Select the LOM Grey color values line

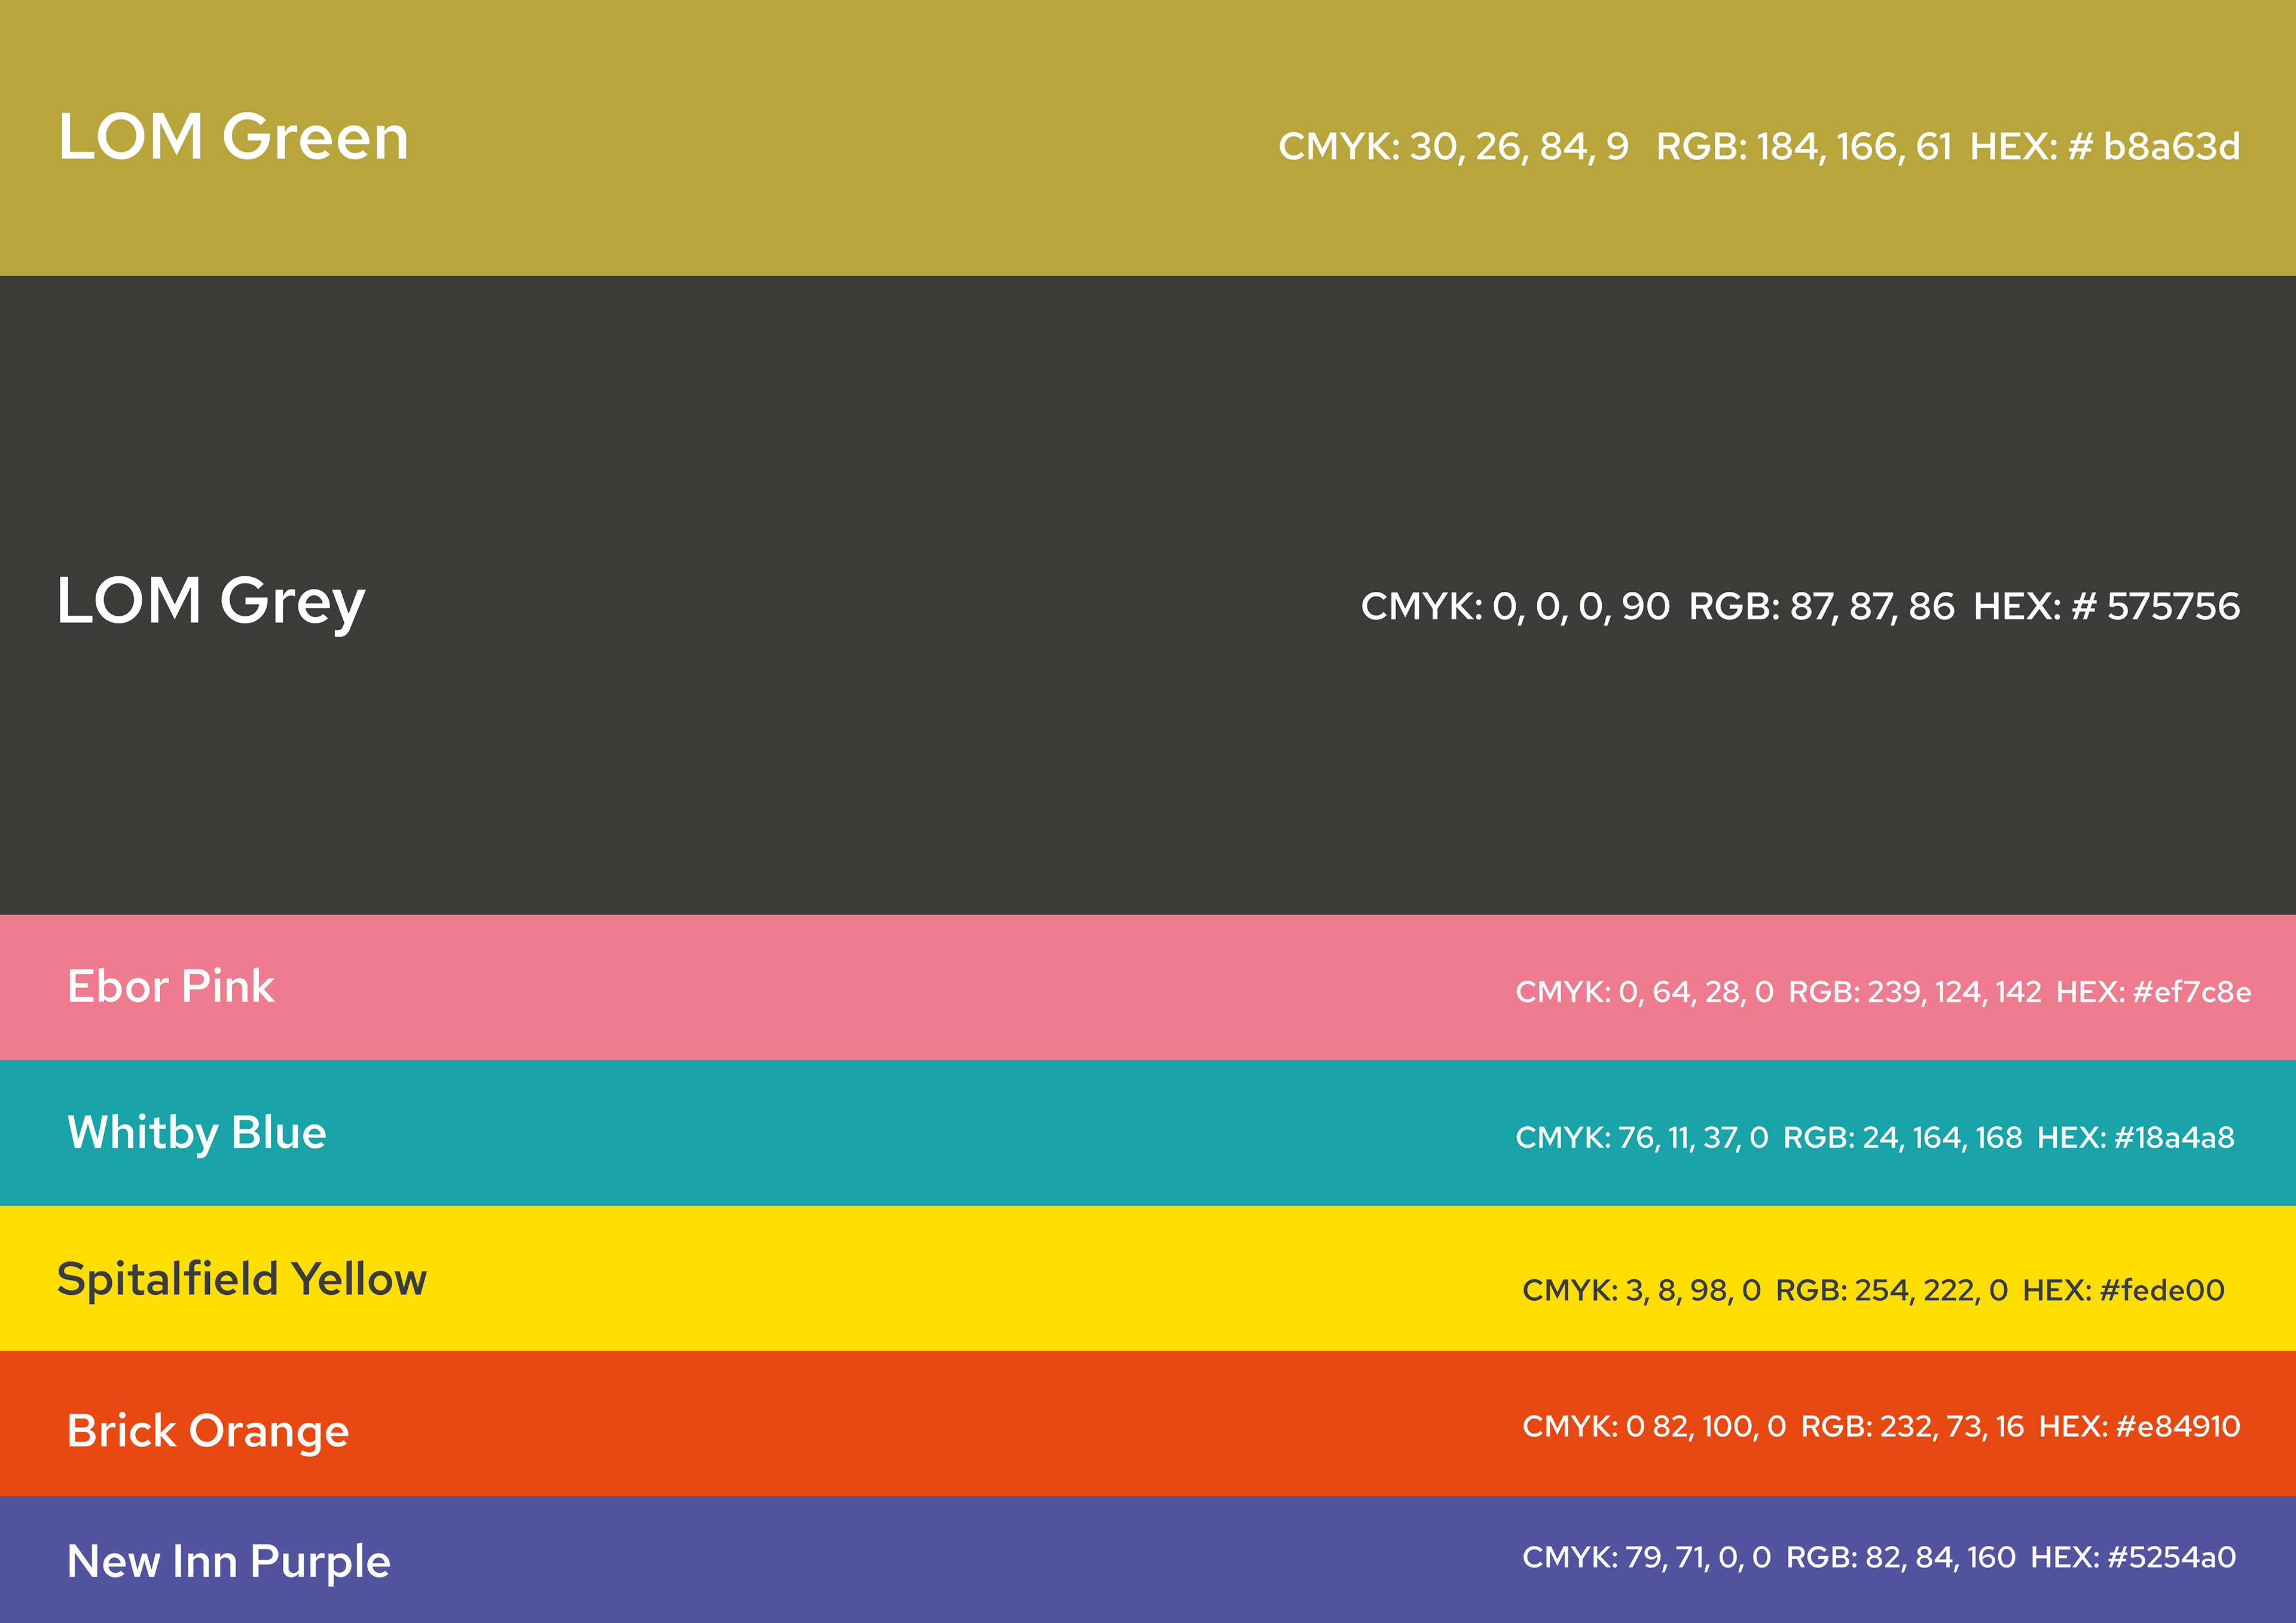[1800, 607]
